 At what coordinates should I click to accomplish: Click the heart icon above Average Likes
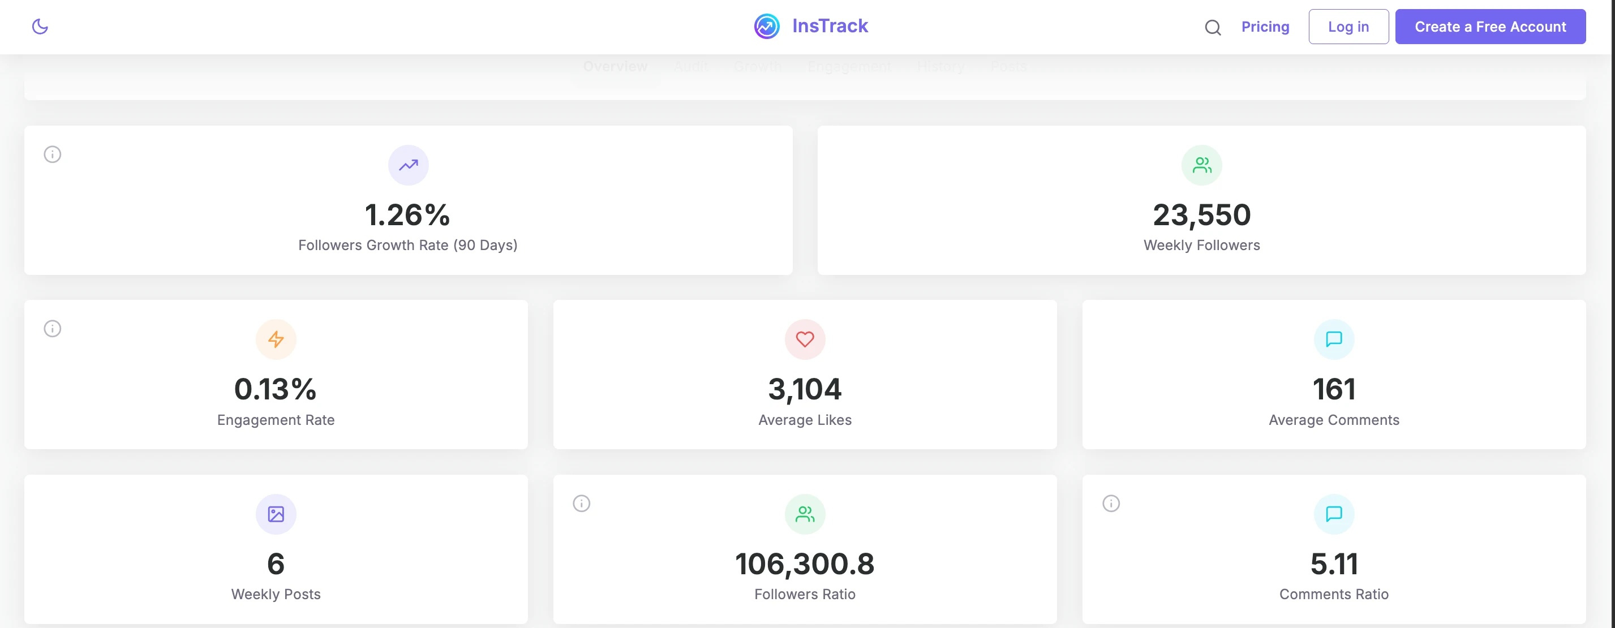coord(805,339)
